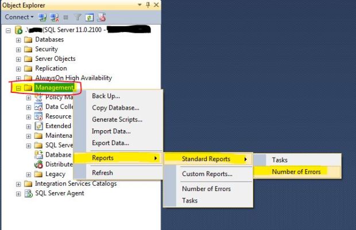Click the Distributed Transaction Coordinator icon
This screenshot has height=230, width=356.
38,164
